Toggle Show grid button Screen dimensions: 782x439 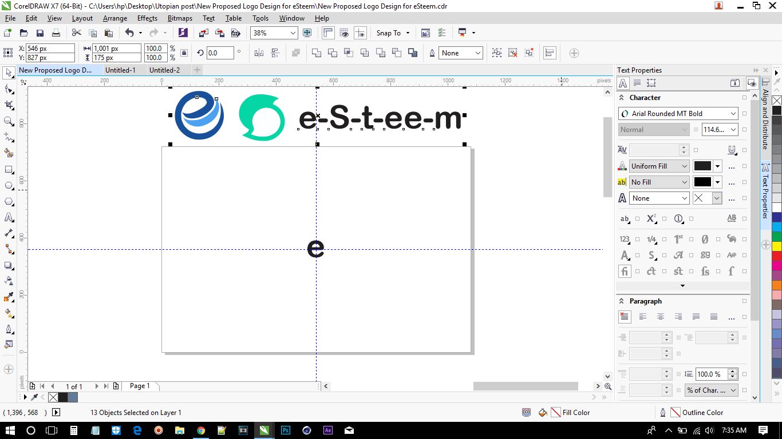coord(344,33)
